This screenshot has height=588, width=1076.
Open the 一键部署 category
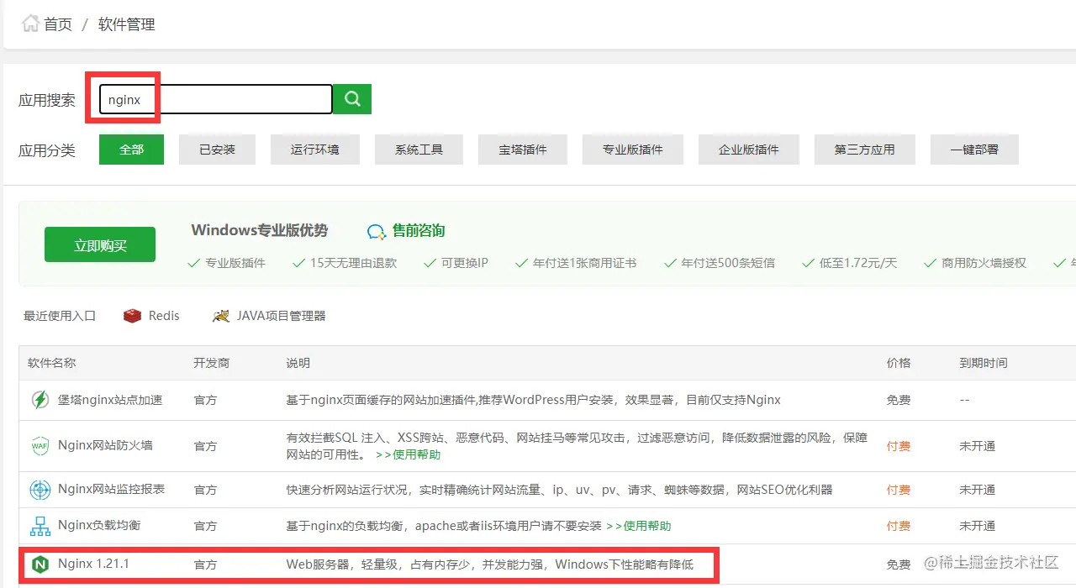coord(974,150)
